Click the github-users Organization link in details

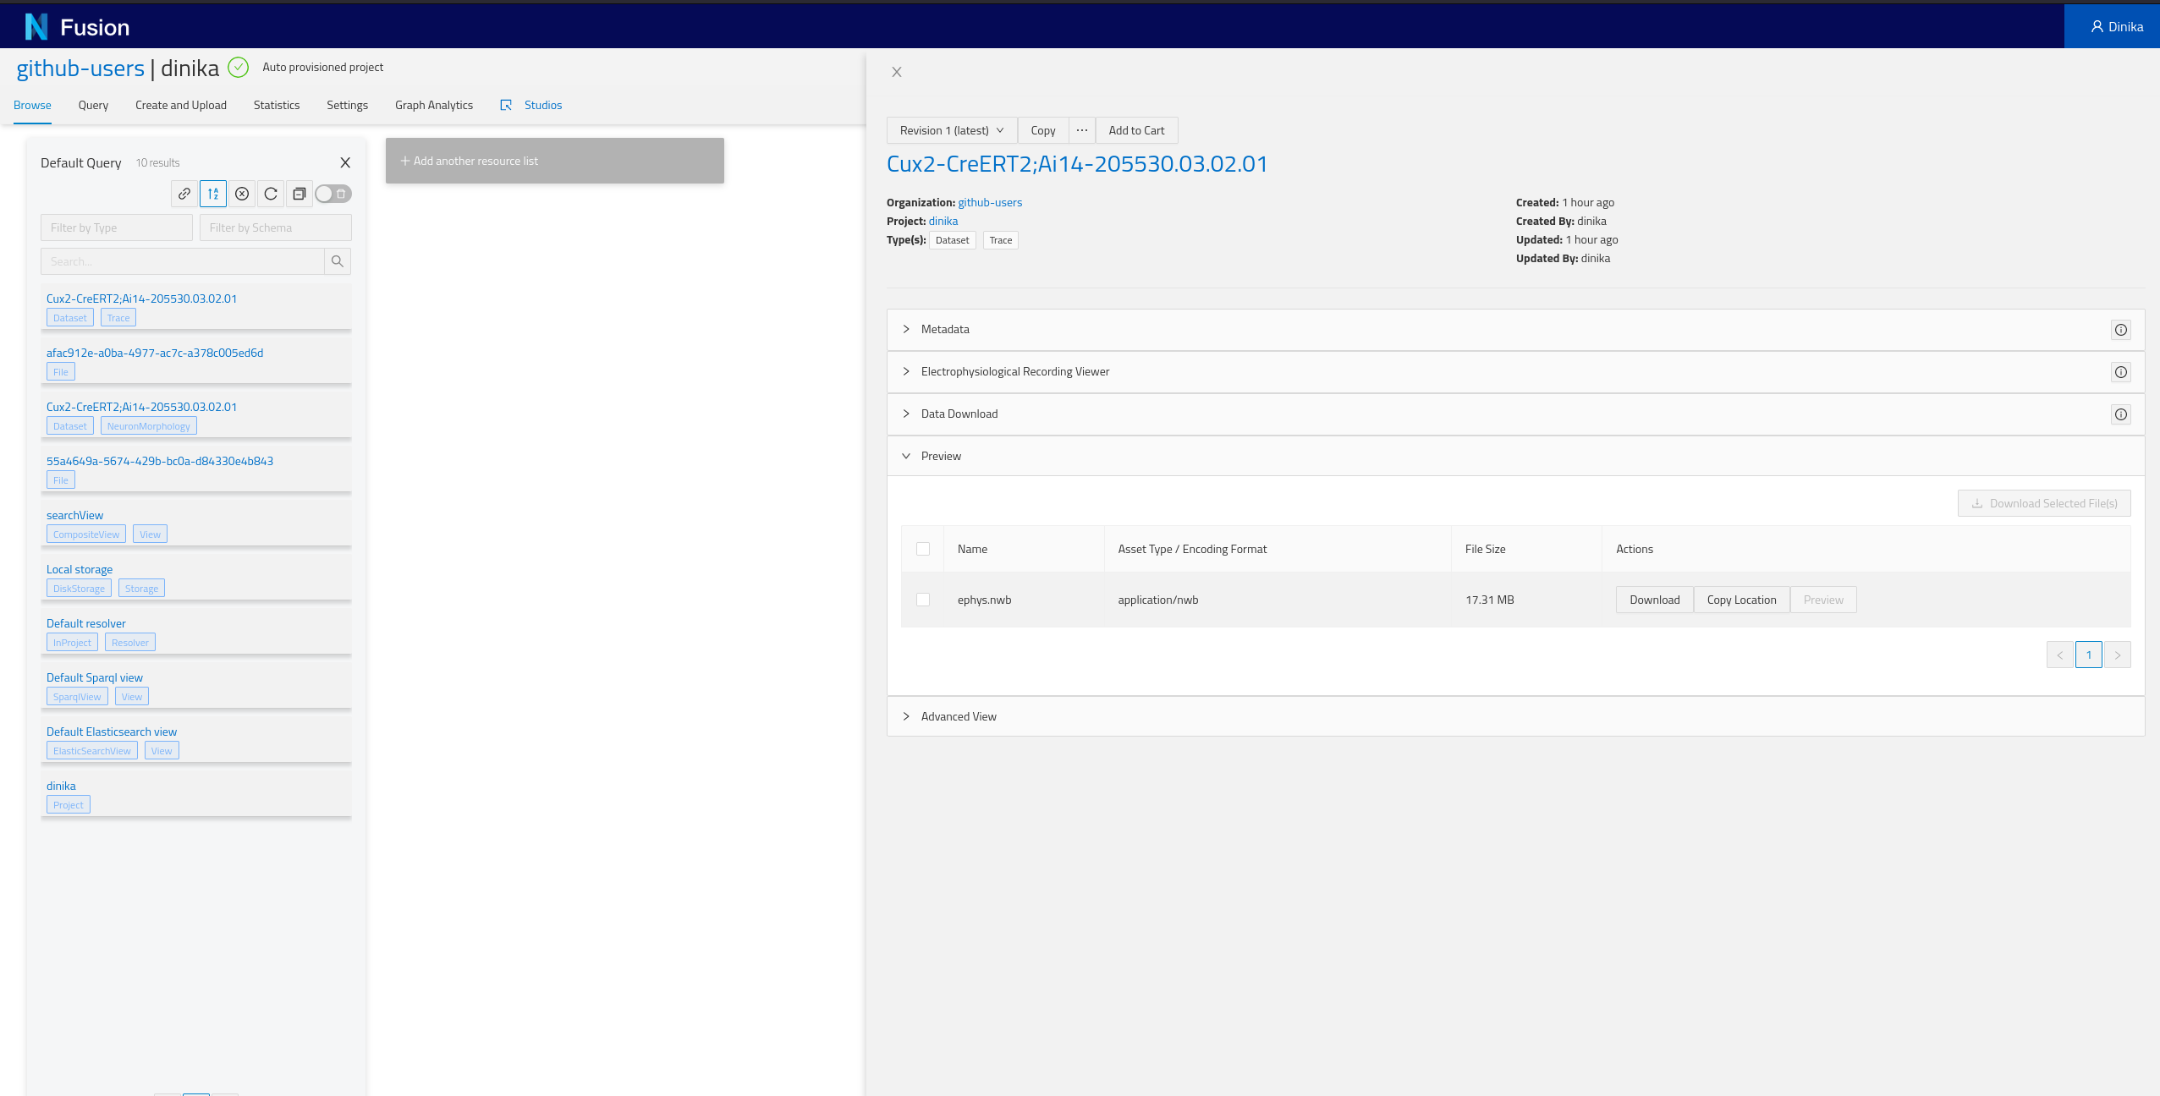tap(990, 202)
